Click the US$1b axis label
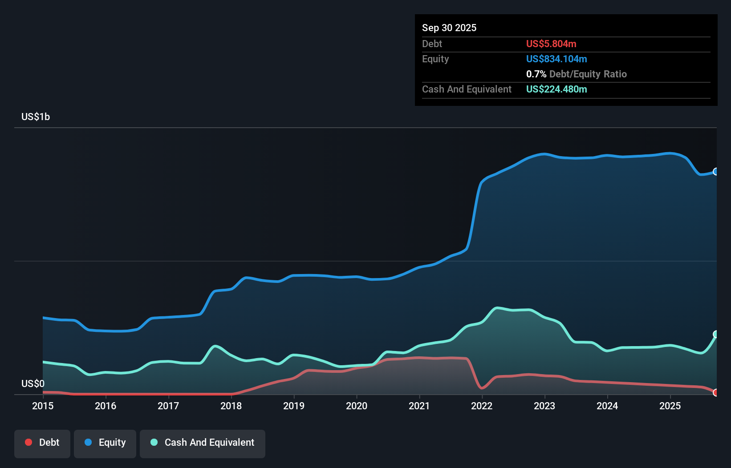The image size is (731, 468). tap(36, 117)
